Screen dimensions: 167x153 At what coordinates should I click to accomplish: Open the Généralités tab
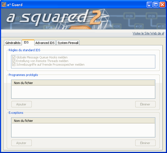click(x=13, y=43)
